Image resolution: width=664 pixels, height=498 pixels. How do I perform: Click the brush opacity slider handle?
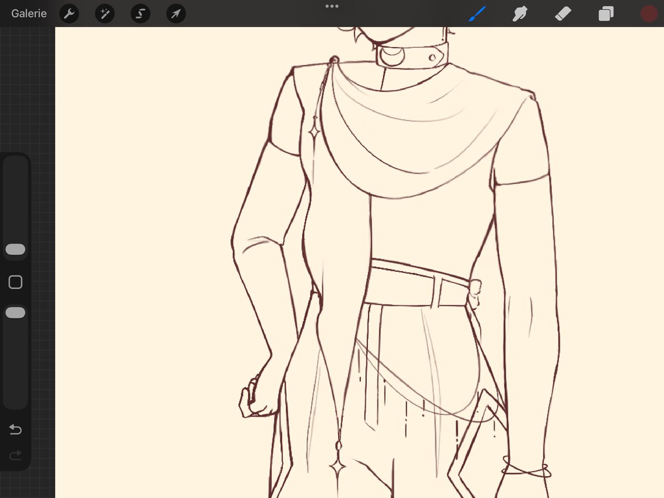[15, 313]
